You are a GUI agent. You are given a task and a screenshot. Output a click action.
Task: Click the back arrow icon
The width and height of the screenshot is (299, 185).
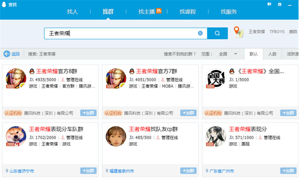pyautogui.click(x=7, y=54)
